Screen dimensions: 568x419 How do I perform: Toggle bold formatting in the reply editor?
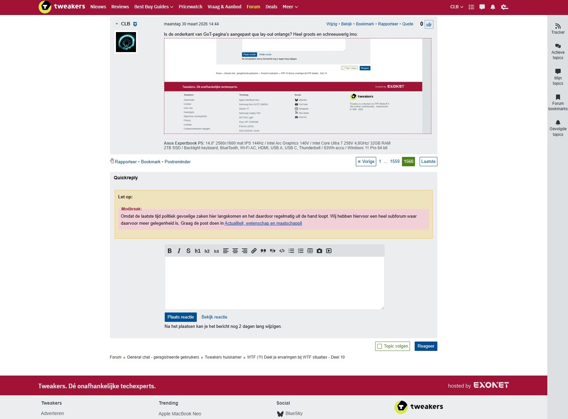[170, 250]
